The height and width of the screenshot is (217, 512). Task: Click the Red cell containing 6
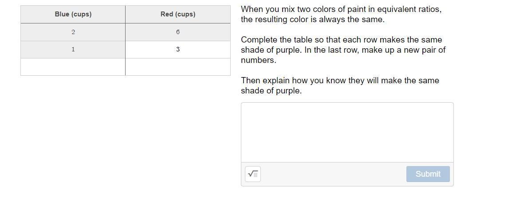pyautogui.click(x=178, y=32)
